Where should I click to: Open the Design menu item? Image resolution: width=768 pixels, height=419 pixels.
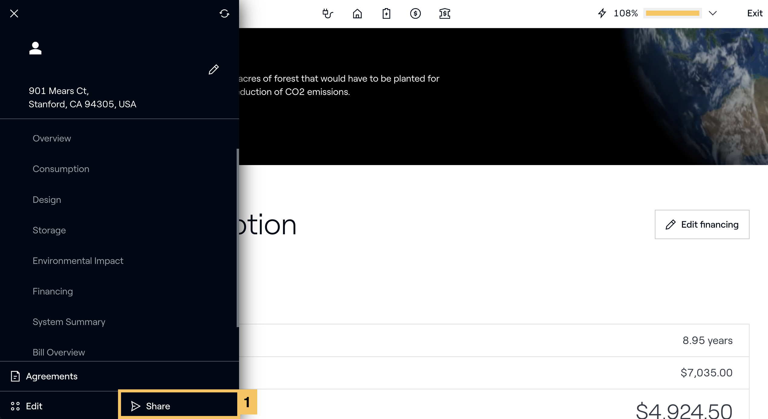click(x=47, y=200)
